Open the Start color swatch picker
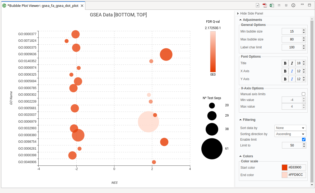This screenshot has height=193, width=315. point(285,168)
